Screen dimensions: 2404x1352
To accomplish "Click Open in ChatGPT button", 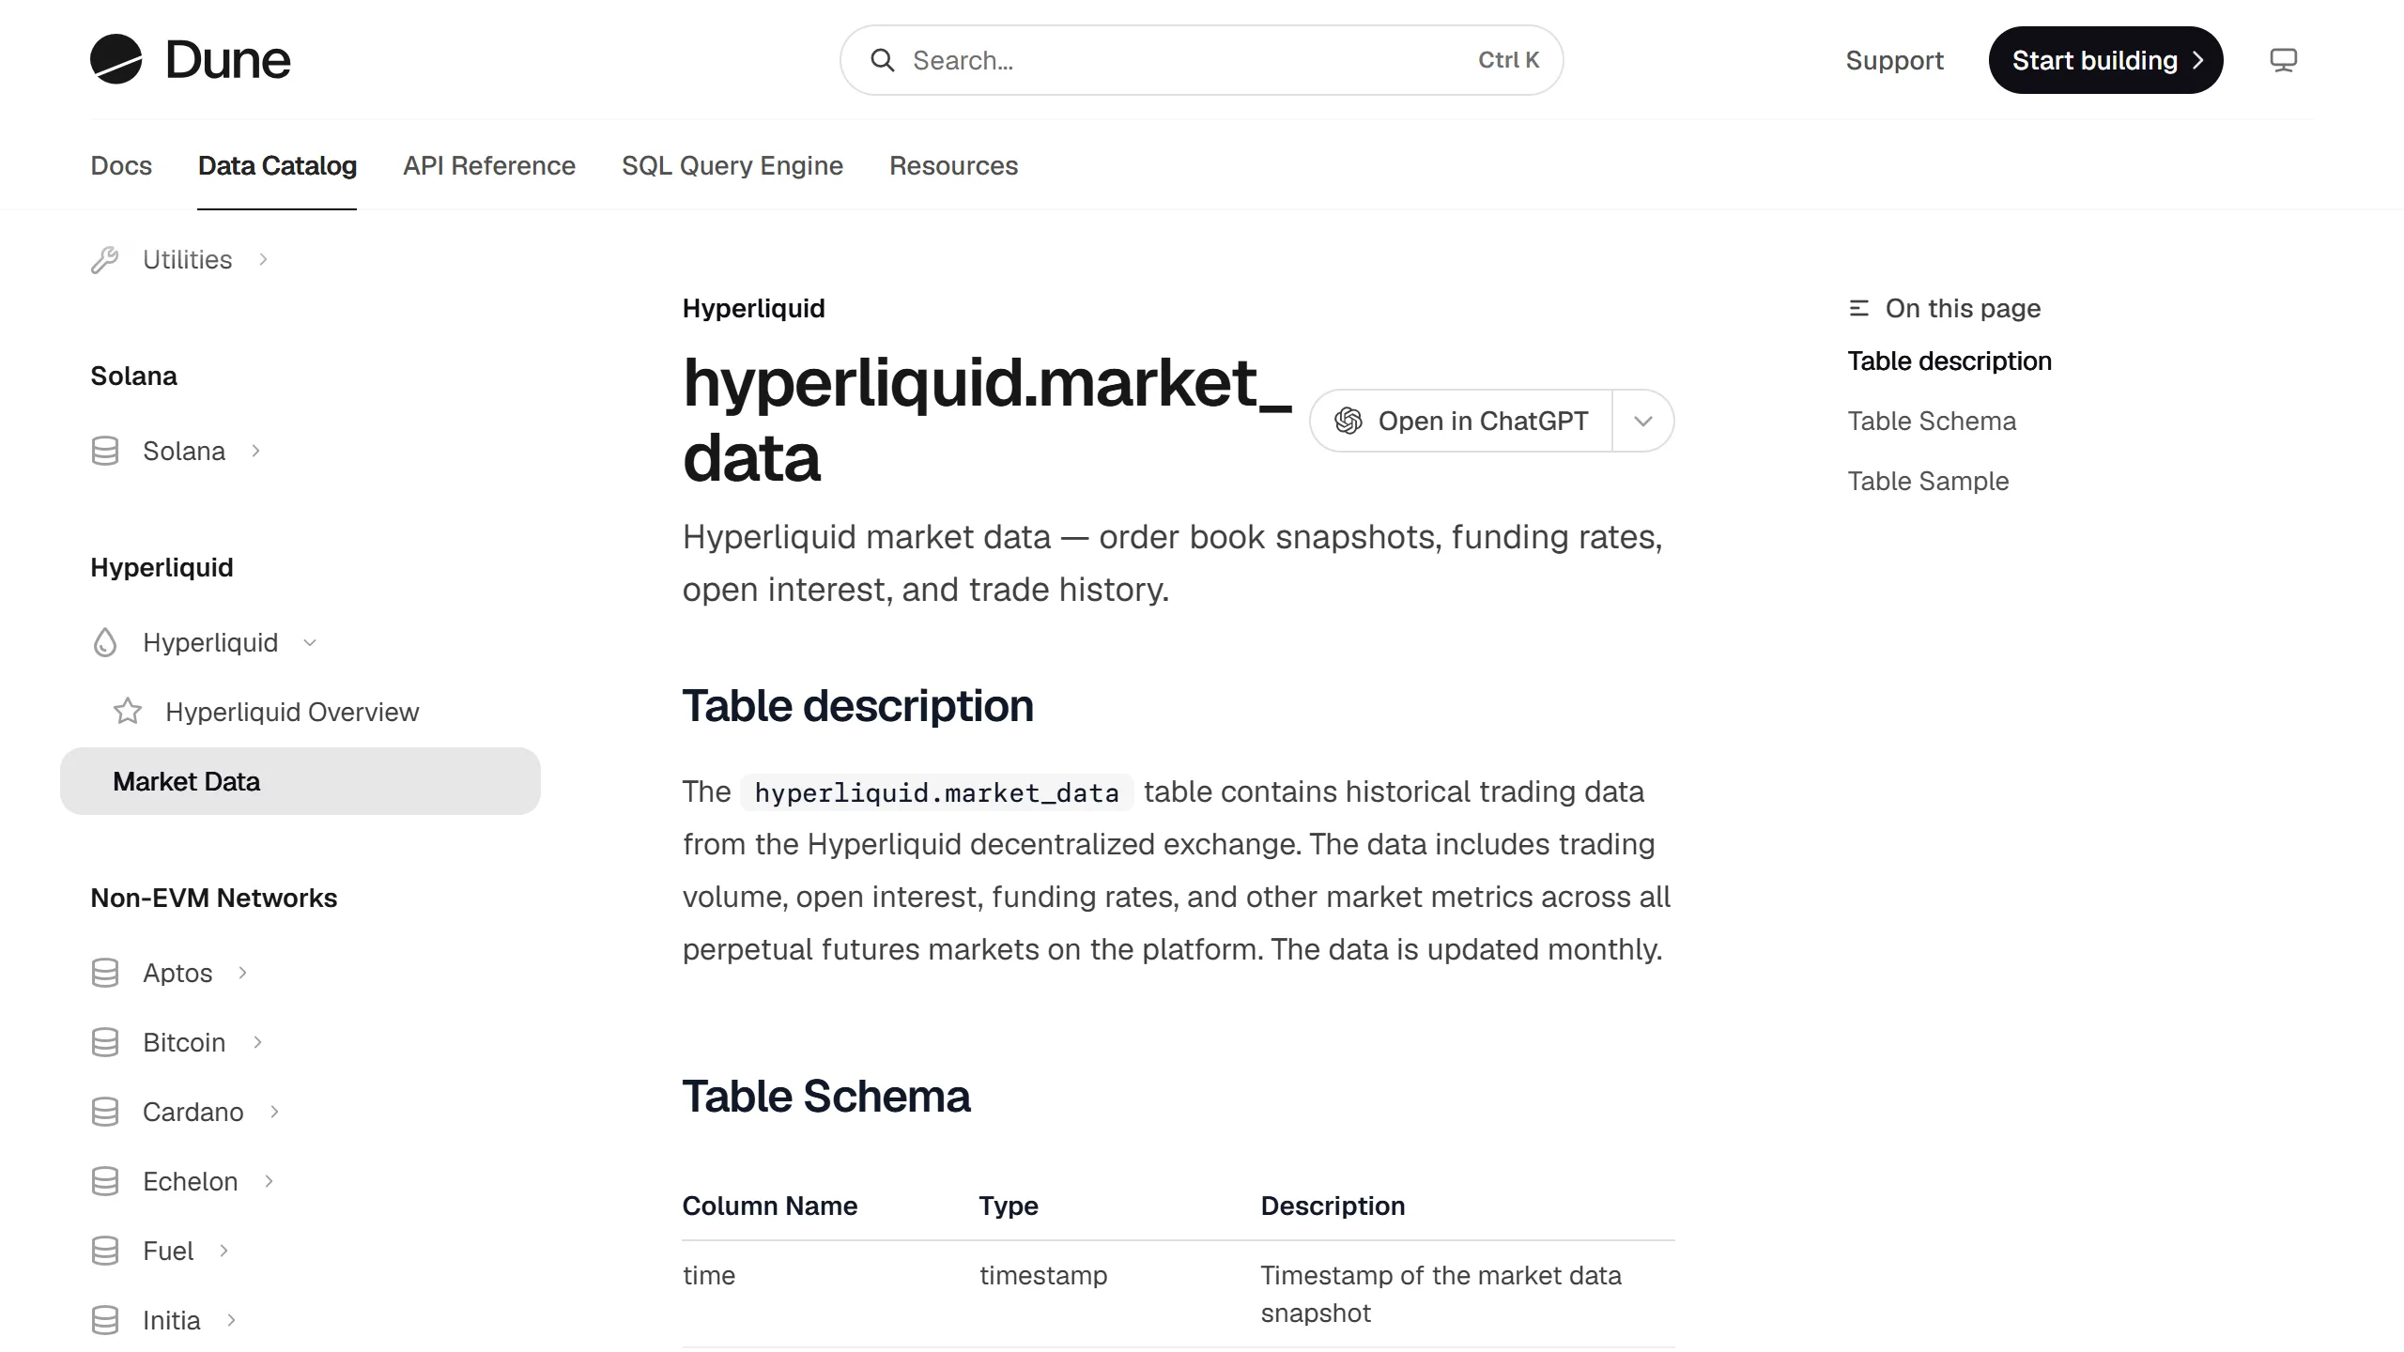I will pyautogui.click(x=1461, y=421).
